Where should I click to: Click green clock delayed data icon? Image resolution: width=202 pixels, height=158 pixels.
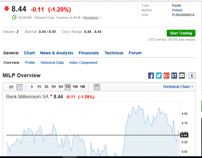pos(14,17)
